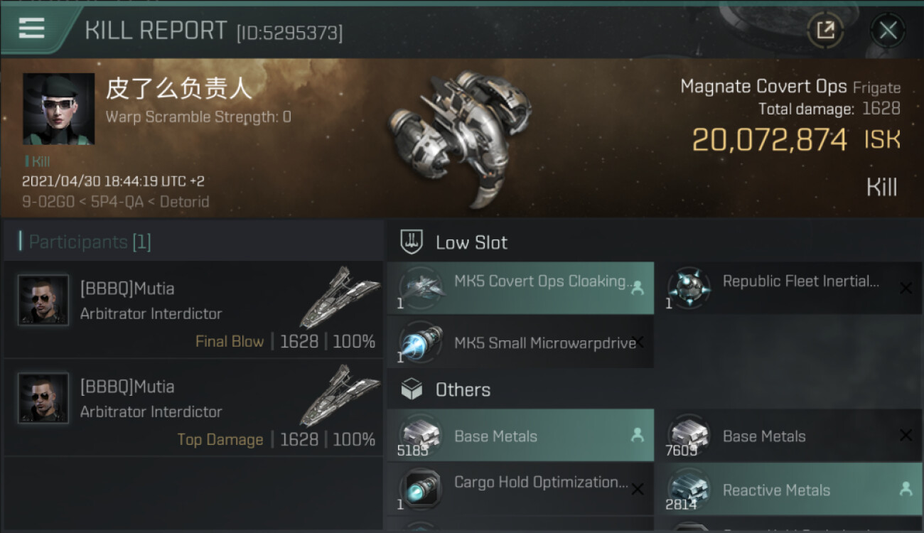This screenshot has width=924, height=533.
Task: Click the Republic Fleet Inertial module icon
Action: pos(689,288)
